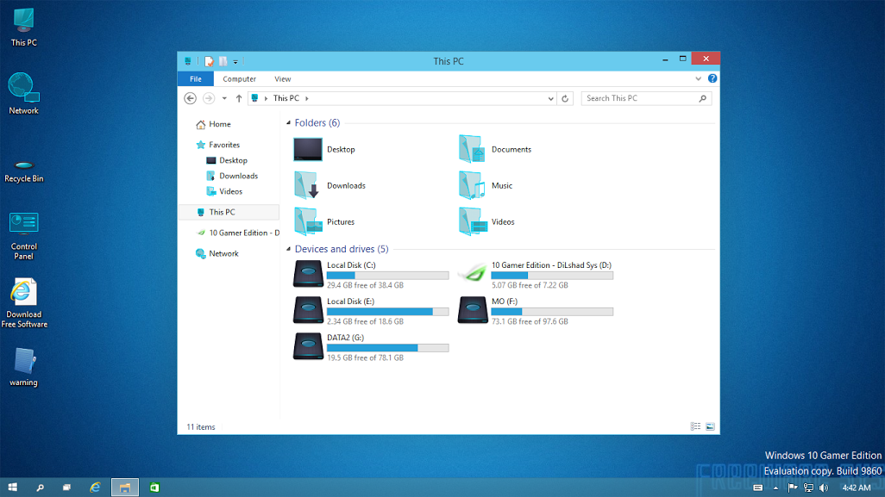This screenshot has height=497, width=885.
Task: Open the Start menu
Action: click(x=12, y=488)
